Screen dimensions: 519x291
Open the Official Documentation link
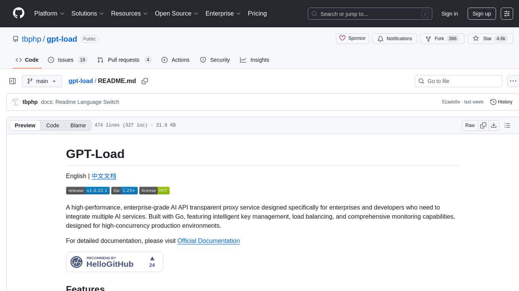tap(208, 241)
